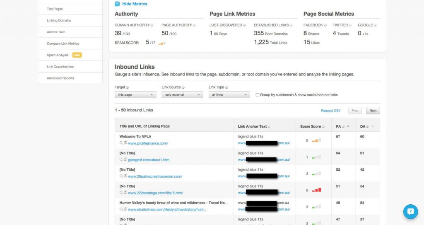Click the red spam score 8 bar
The height and width of the screenshot is (225, 424).
(316, 190)
